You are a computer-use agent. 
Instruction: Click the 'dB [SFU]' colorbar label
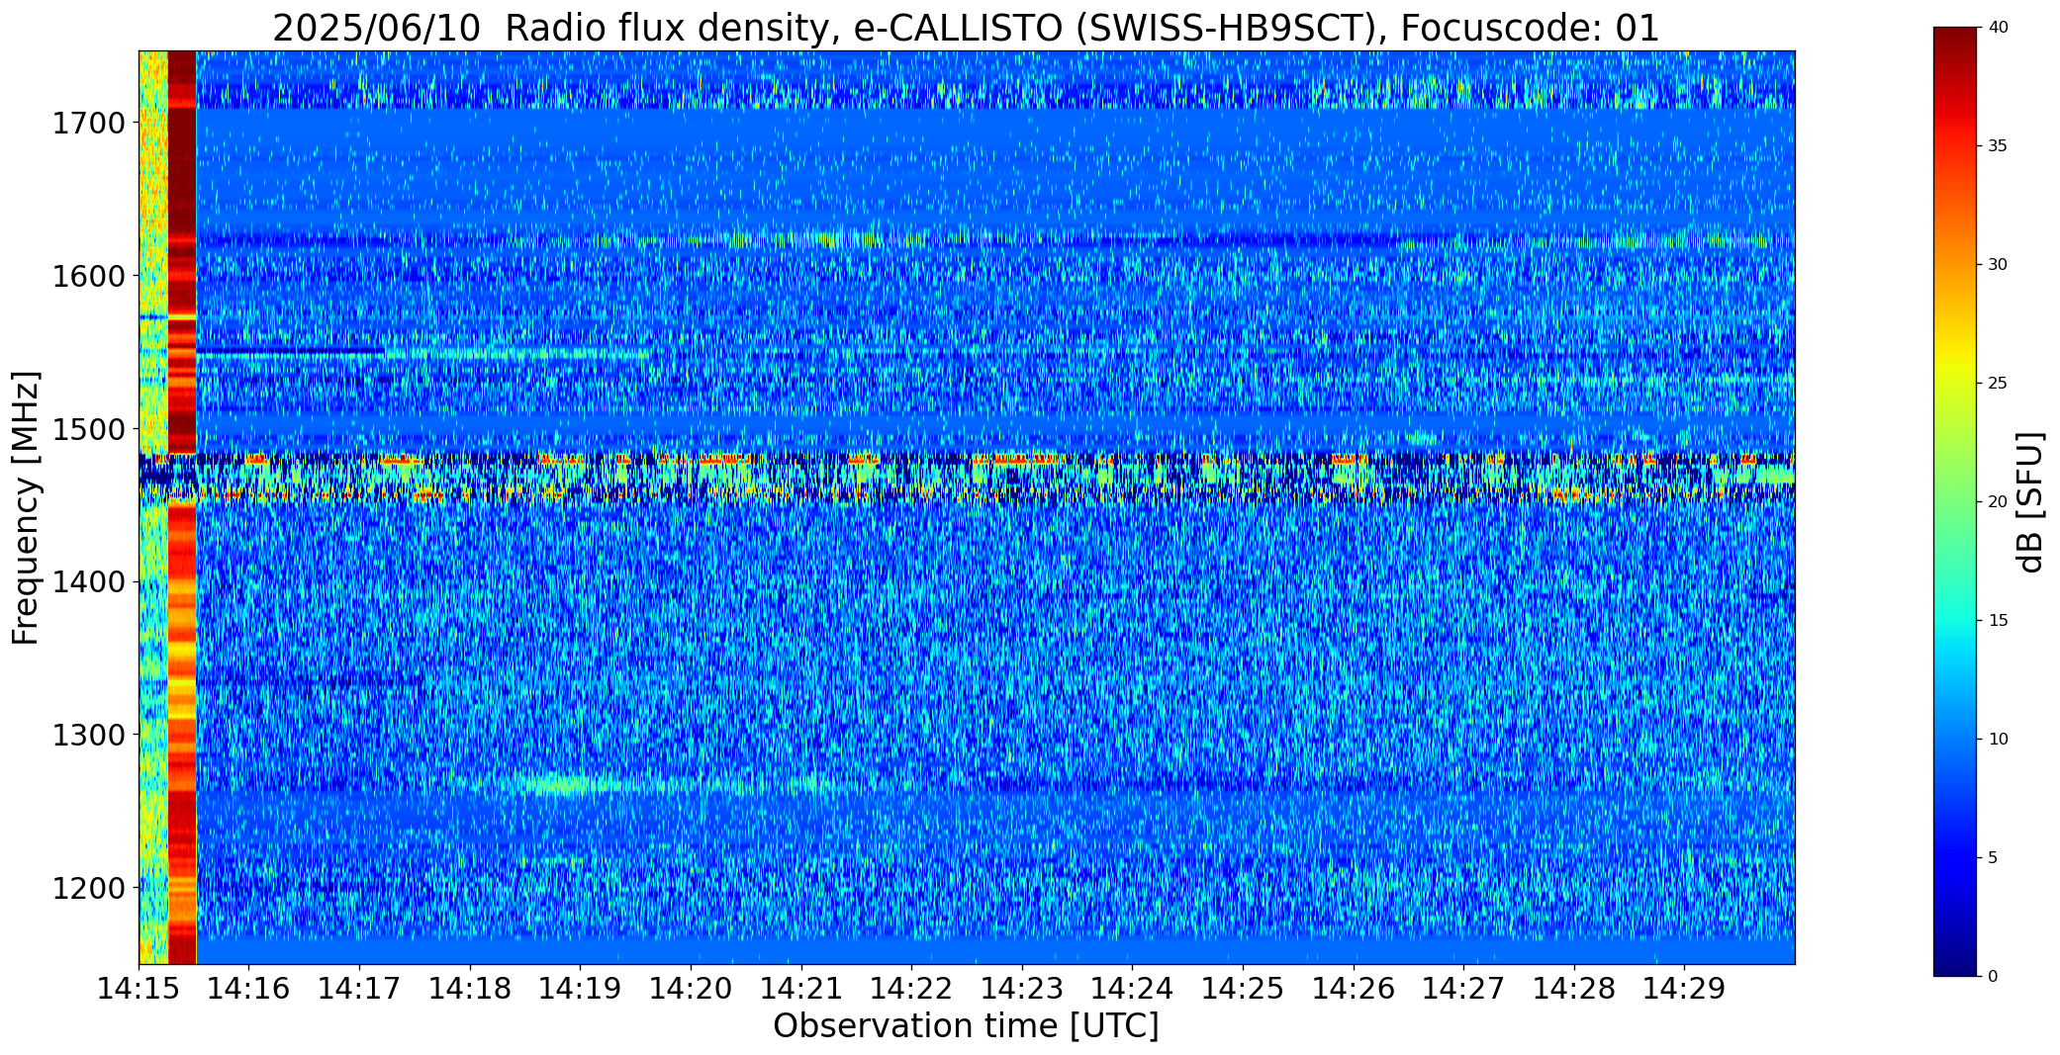[x=2030, y=501]
